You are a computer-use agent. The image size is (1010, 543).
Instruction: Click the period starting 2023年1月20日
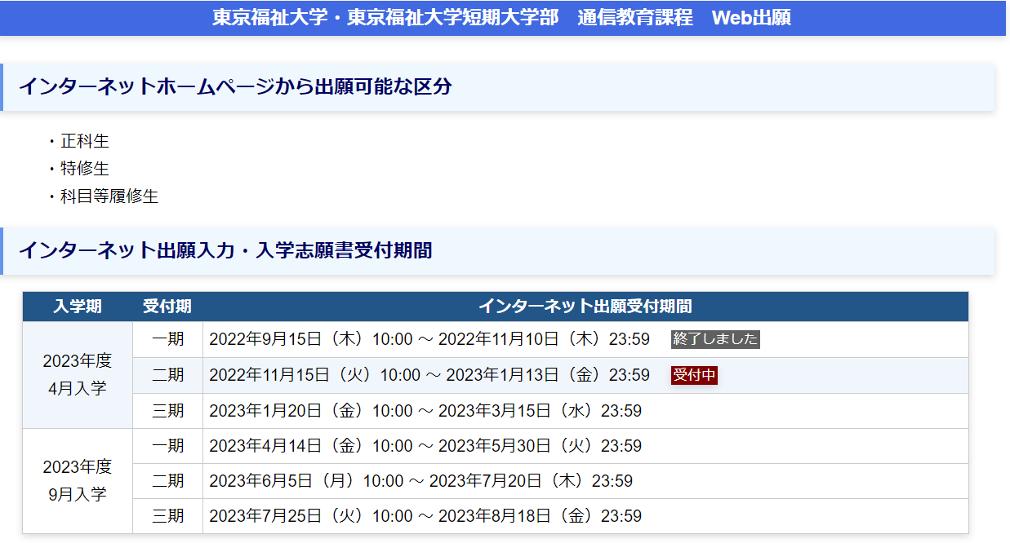click(425, 411)
